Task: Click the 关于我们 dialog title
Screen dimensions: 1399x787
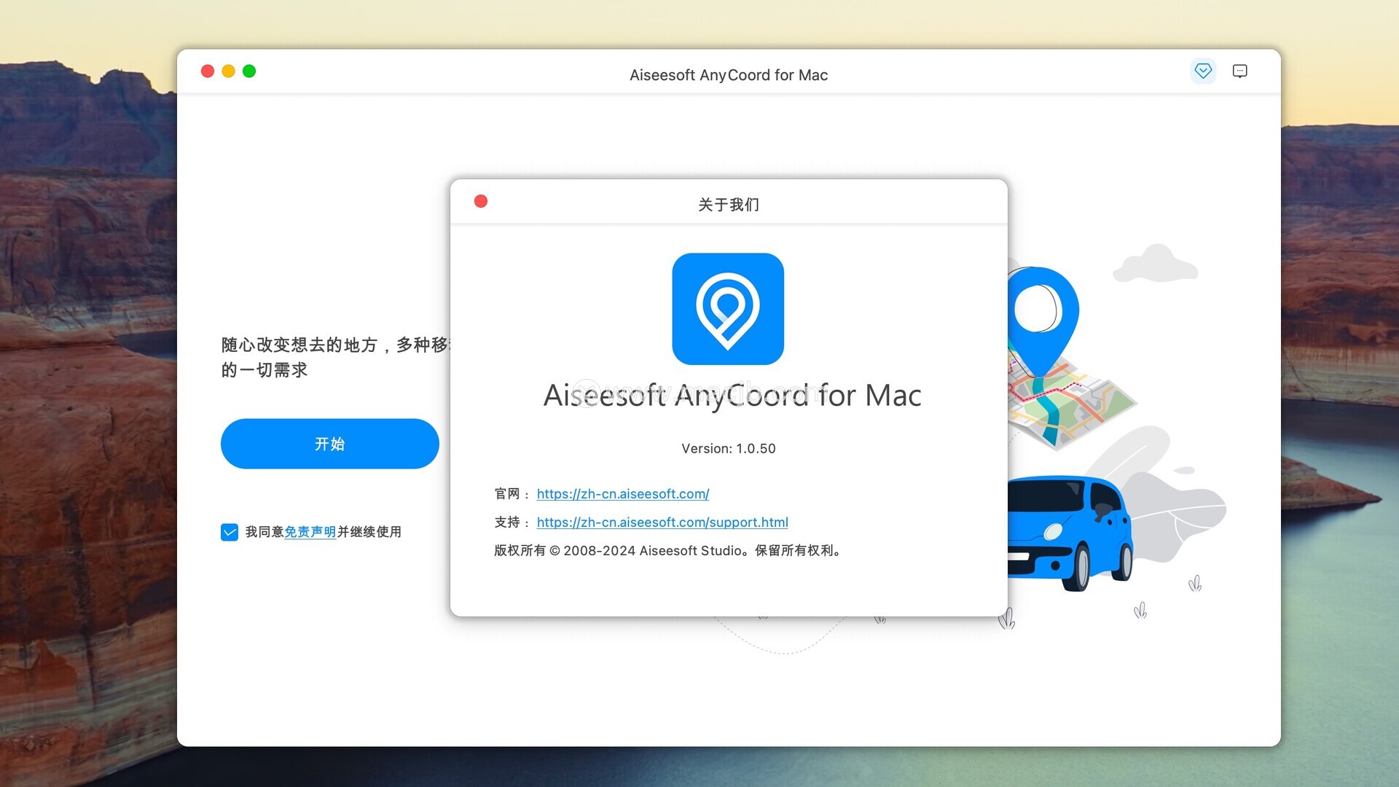Action: pyautogui.click(x=729, y=205)
